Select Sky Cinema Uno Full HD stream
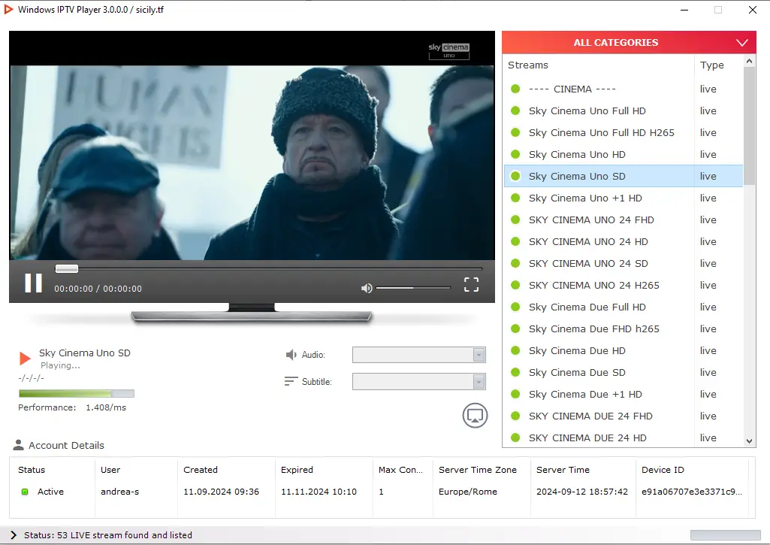Viewport: 770px width, 545px height. [x=624, y=111]
